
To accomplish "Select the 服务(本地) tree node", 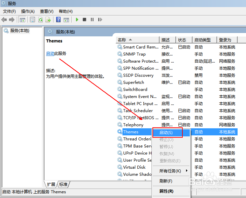I will tap(20, 30).
